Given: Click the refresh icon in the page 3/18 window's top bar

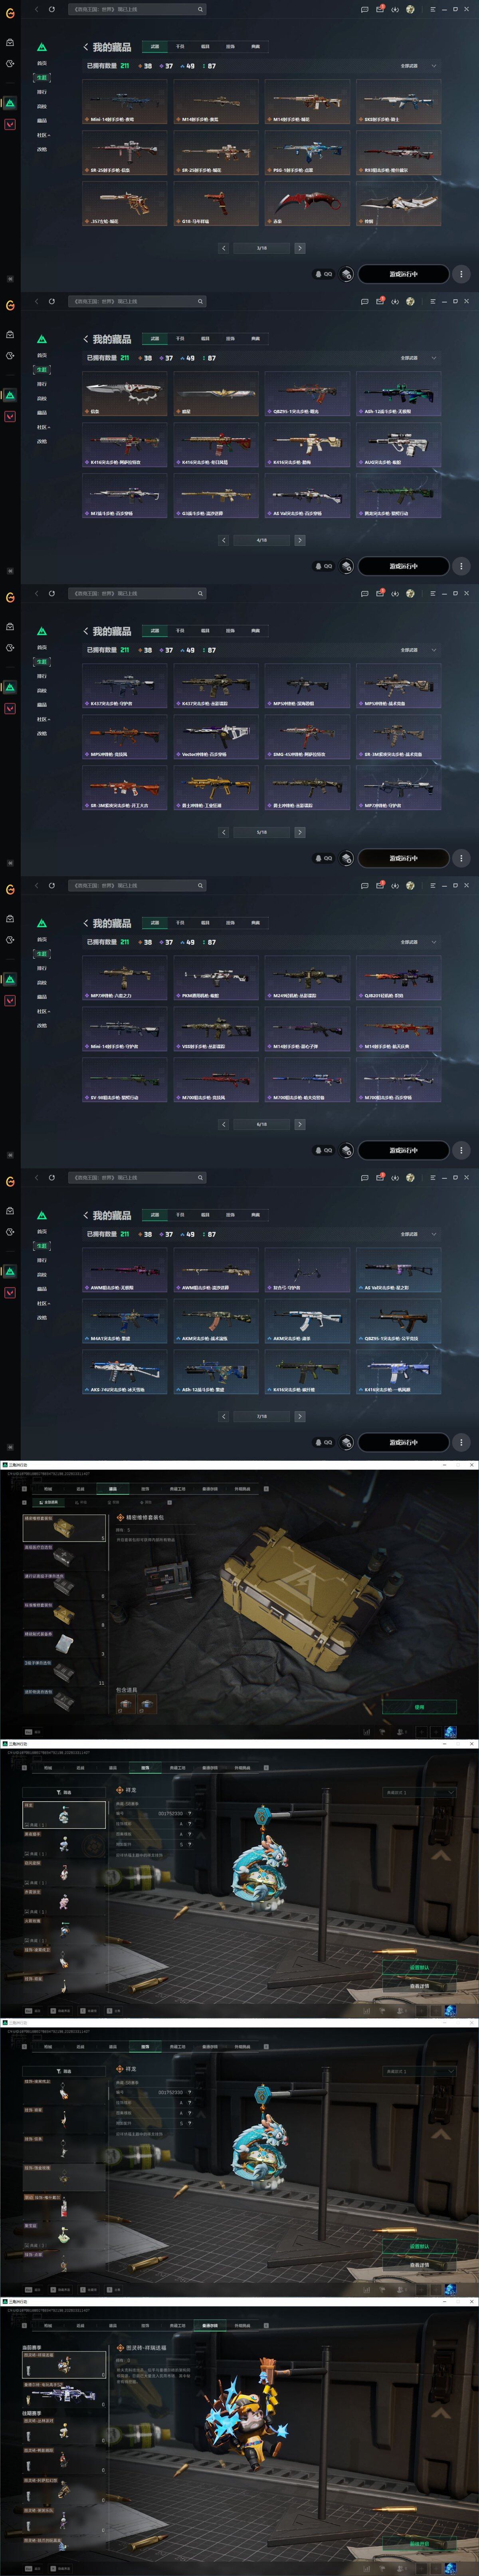Looking at the screenshot, I should (52, 9).
